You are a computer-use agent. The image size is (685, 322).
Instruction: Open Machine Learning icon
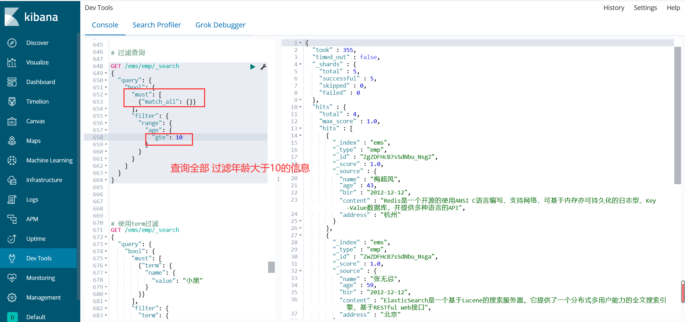(12, 160)
